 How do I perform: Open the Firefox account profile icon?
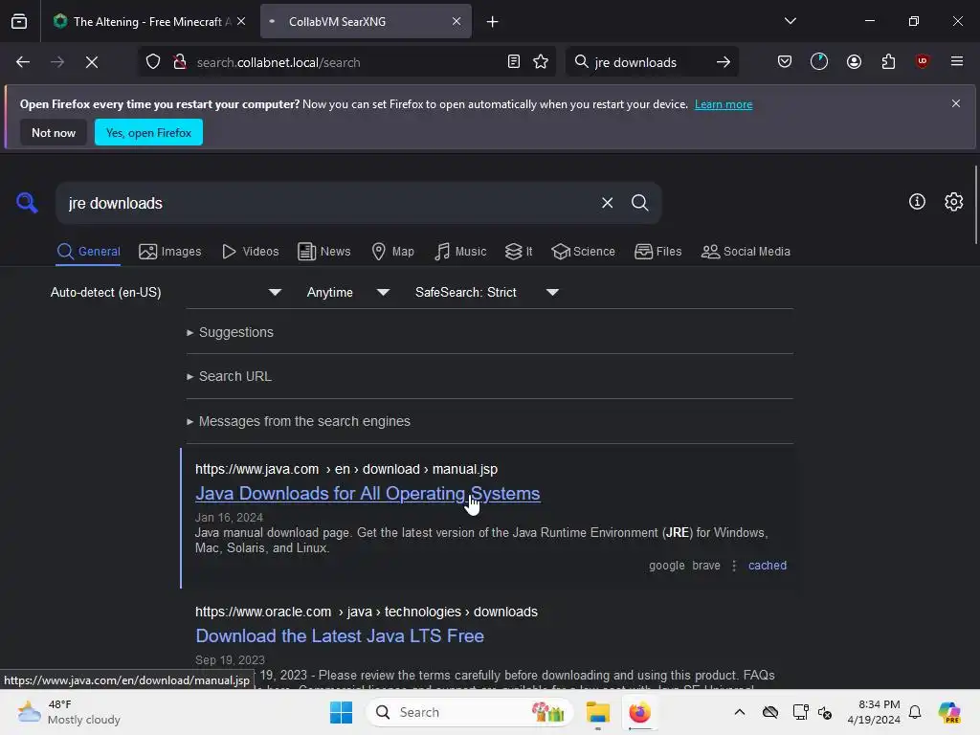pyautogui.click(x=854, y=61)
